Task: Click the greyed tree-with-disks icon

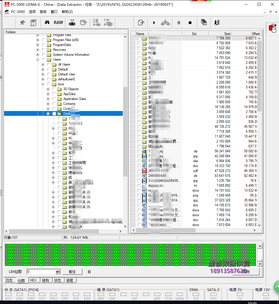Action: tap(108, 23)
